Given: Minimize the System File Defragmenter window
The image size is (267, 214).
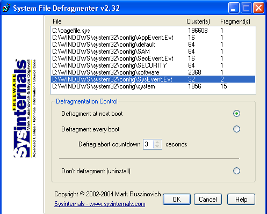Looking at the screenshot, I should (x=234, y=8).
